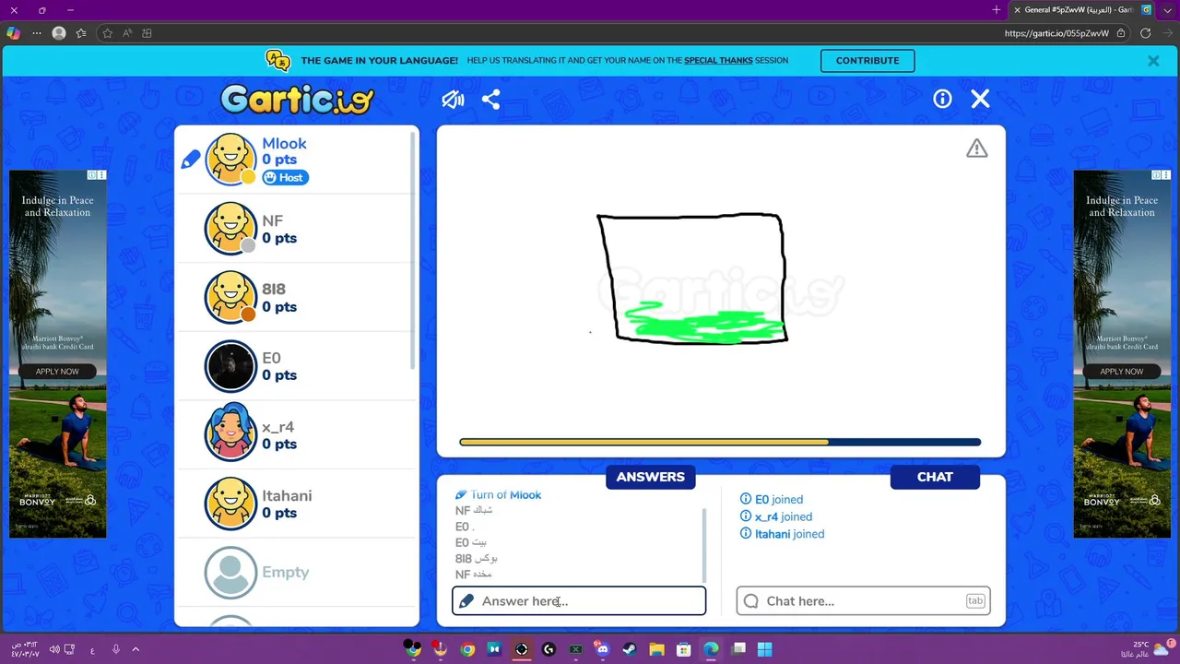Add page to favorites with the star icon
This screenshot has height=664, width=1180.
[107, 33]
